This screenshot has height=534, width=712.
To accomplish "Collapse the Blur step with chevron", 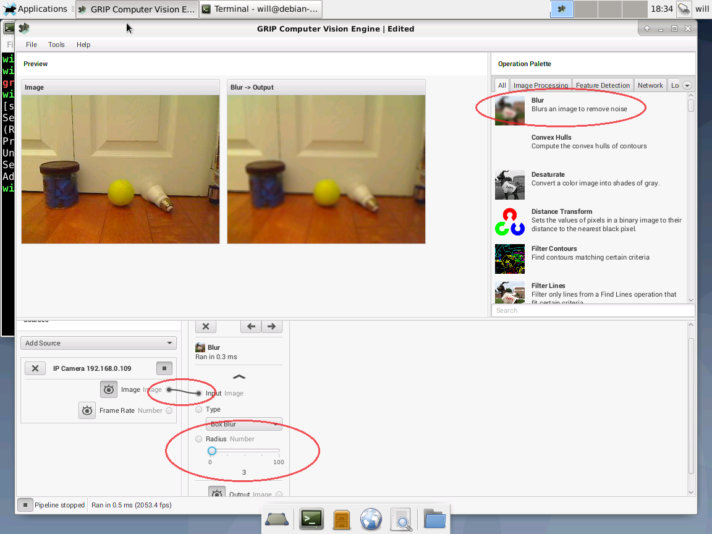I will click(239, 376).
